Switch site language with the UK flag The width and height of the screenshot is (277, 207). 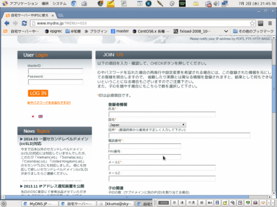click(x=40, y=116)
